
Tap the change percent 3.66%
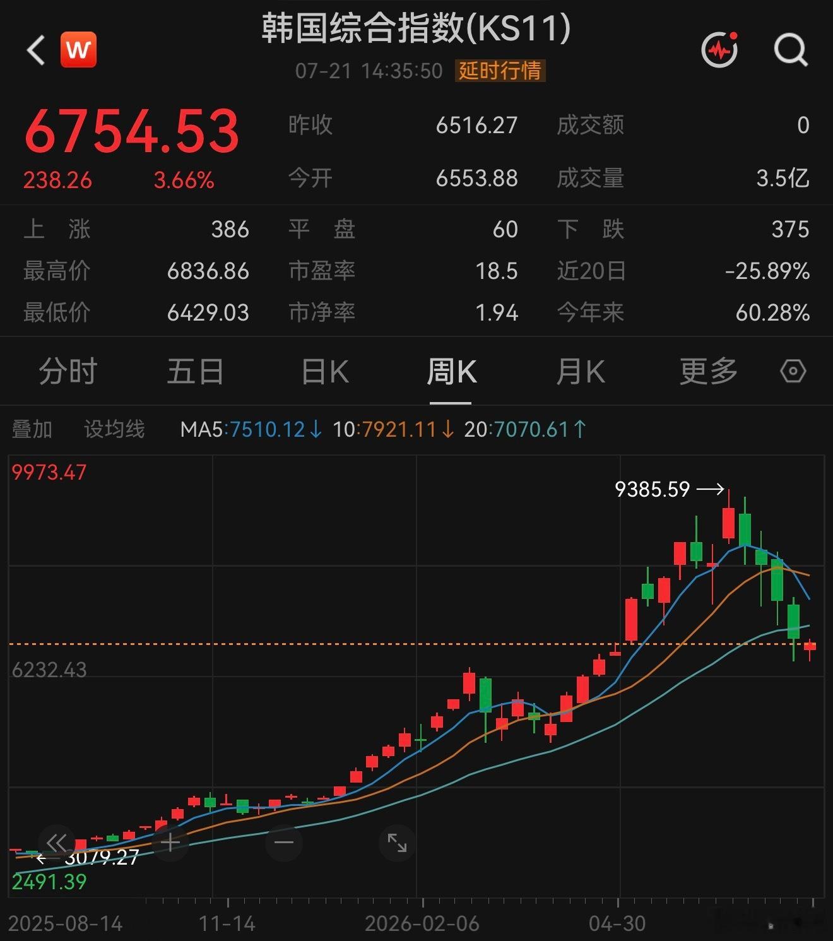click(184, 181)
